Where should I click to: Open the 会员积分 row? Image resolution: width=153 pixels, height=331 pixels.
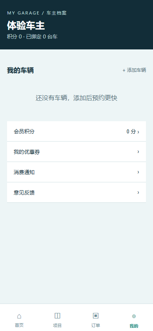coord(76,131)
